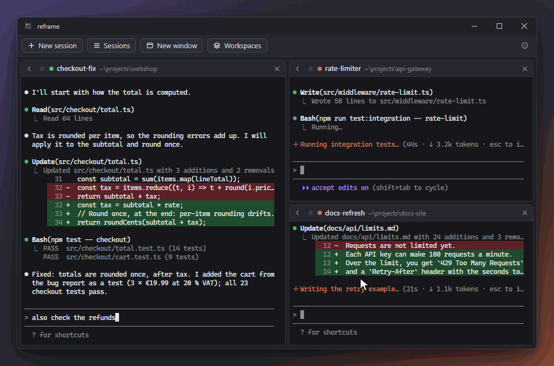Viewport: 554px width, 366px height.
Task: Focus the docs-refresh prompt input
Action: [x=408, y=315]
